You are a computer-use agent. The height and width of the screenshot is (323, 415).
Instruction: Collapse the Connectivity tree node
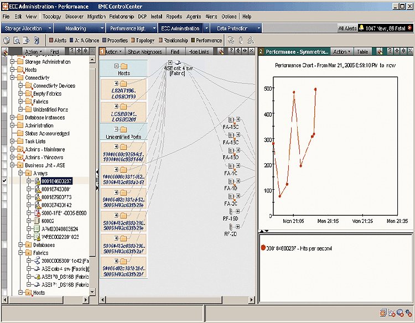click(12, 77)
